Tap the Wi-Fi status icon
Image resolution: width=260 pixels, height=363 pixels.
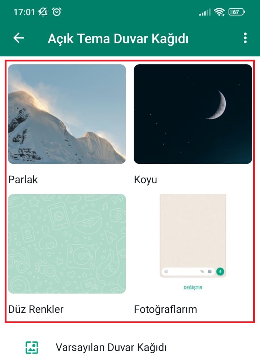[x=219, y=12]
